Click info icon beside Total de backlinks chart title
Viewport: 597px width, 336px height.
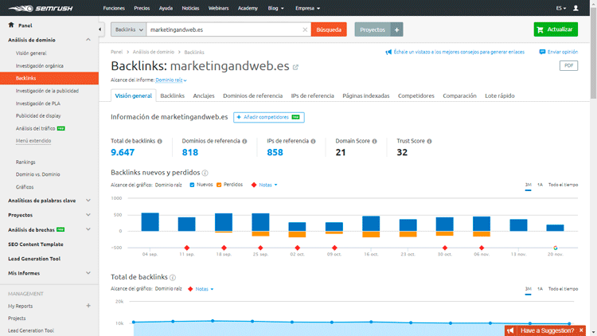click(x=173, y=277)
